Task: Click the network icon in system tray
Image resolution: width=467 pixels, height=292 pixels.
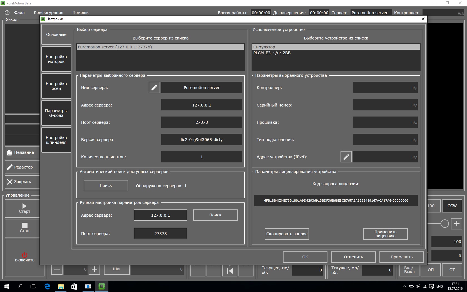Action: click(x=425, y=286)
